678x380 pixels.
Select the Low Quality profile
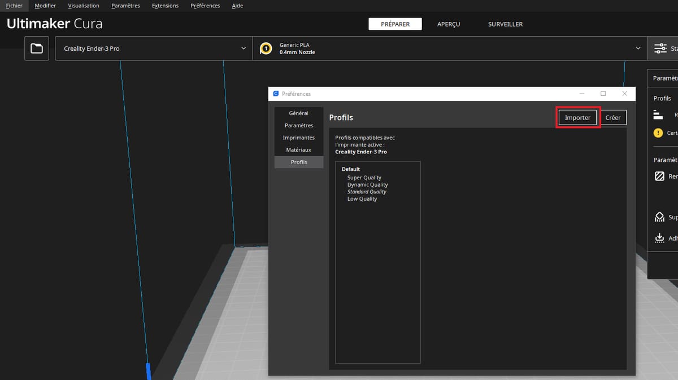(x=362, y=199)
